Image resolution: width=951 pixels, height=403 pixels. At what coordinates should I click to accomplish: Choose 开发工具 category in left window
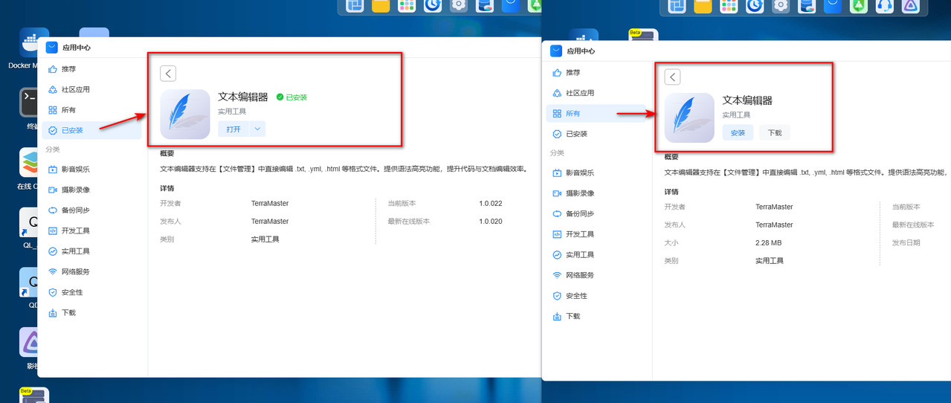click(x=91, y=230)
